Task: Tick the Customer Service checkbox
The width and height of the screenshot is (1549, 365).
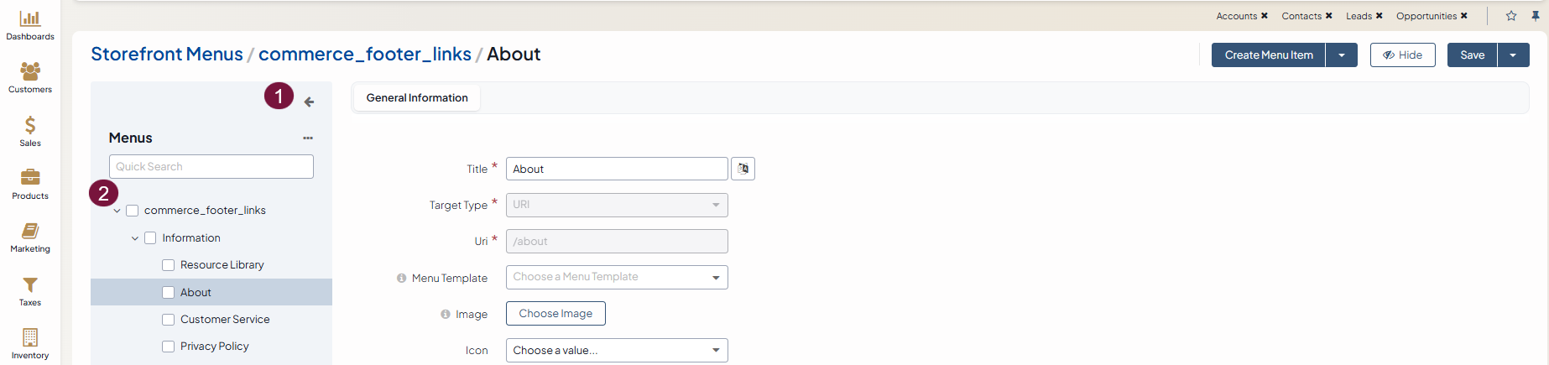Action: pos(169,320)
